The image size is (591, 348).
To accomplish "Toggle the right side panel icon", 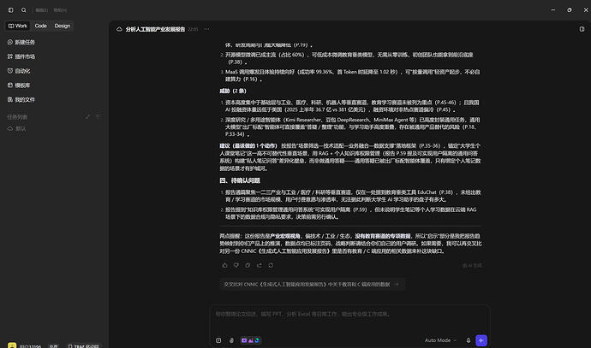I will (x=582, y=29).
